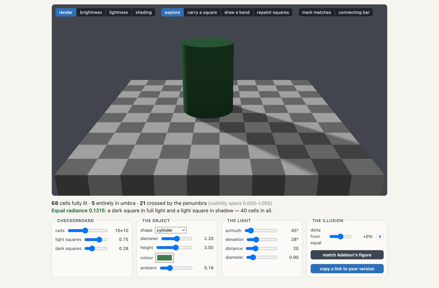Adjust the light azimuth slider
Screen dimensions: 439x288
(261, 231)
